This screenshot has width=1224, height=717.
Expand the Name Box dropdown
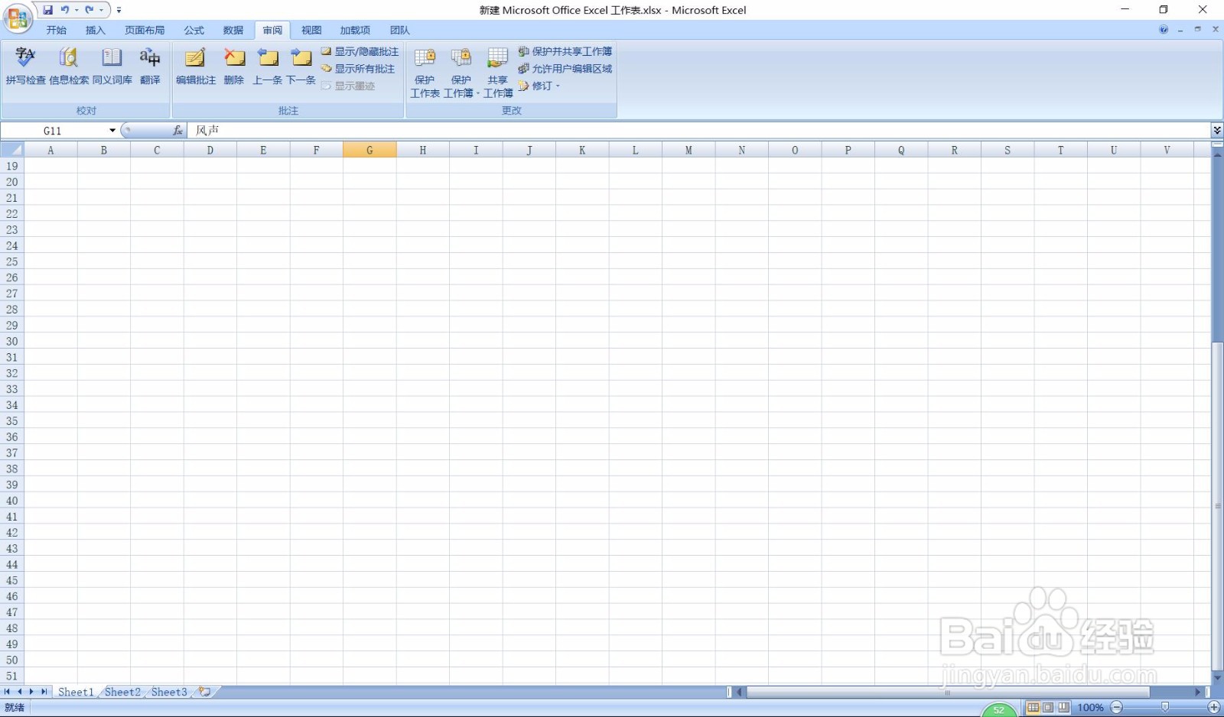(x=112, y=131)
